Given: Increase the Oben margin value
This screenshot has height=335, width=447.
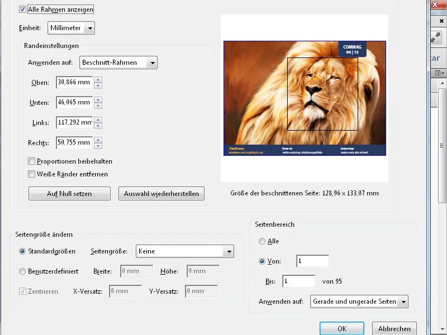Looking at the screenshot, I should click(98, 79).
